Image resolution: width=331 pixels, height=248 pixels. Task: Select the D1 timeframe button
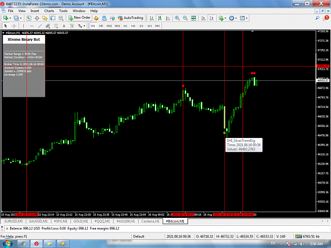[x=141, y=26]
